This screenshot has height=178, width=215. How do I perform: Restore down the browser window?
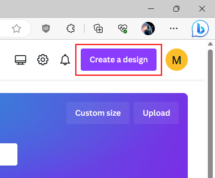[176, 9]
